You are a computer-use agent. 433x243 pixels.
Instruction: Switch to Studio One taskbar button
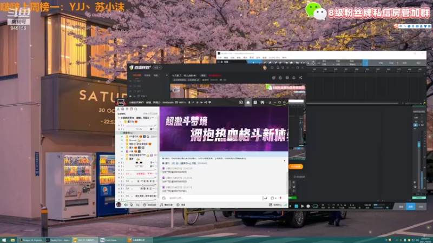pos(58,240)
